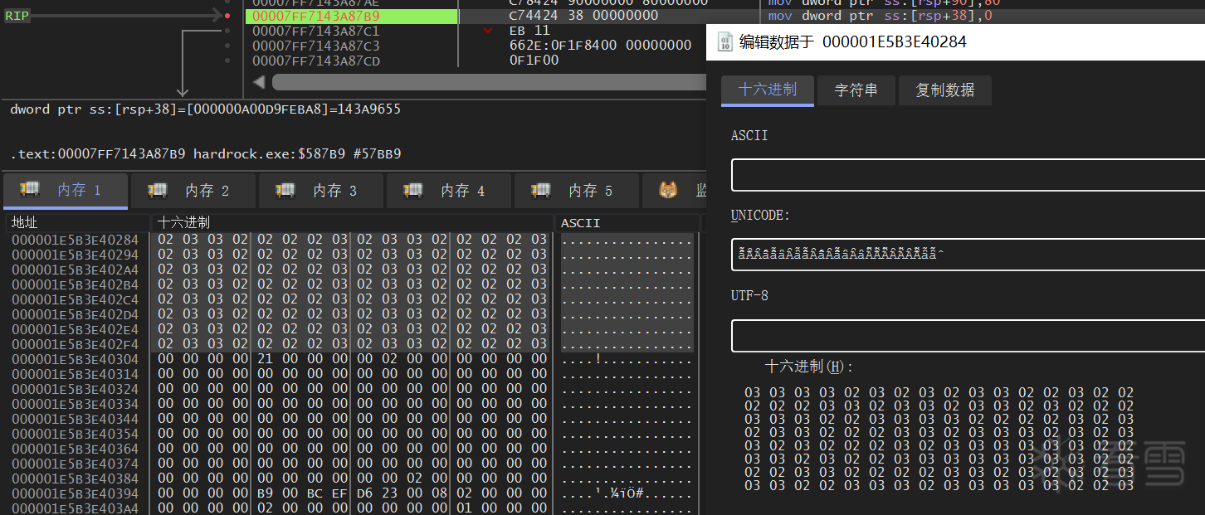Switch to the 内存 1 dump tab
This screenshot has width=1205, height=515.
[65, 191]
